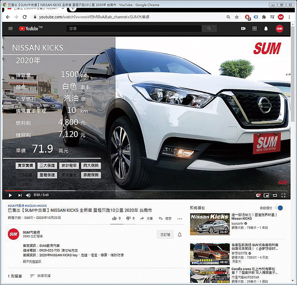
Task: Open the create video camera icon
Action: click(x=243, y=28)
